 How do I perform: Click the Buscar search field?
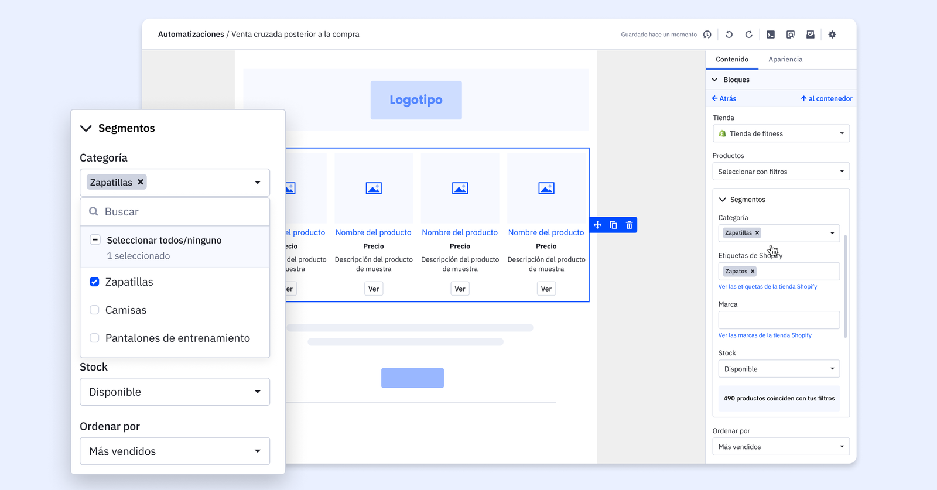click(x=182, y=212)
